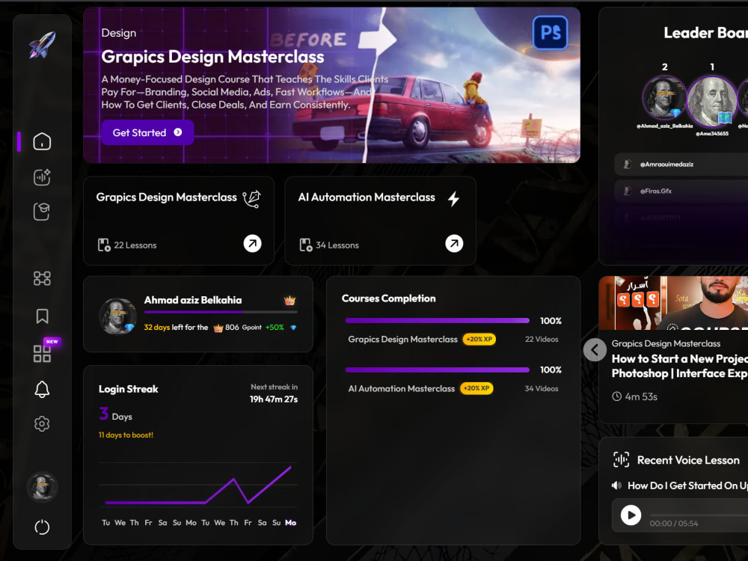Click '19h 47m 27s' streak countdown
Viewport: 748px width, 561px height.
pyautogui.click(x=274, y=399)
